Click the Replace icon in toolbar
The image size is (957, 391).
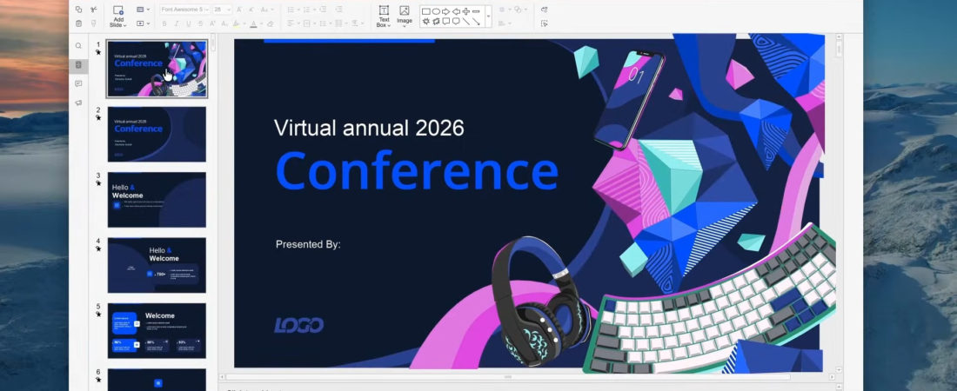click(544, 10)
